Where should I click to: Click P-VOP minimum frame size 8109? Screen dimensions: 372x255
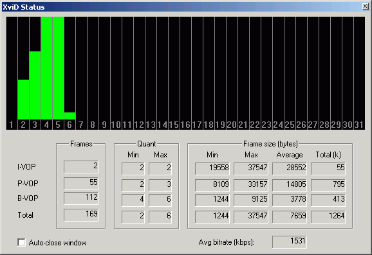[x=212, y=185]
